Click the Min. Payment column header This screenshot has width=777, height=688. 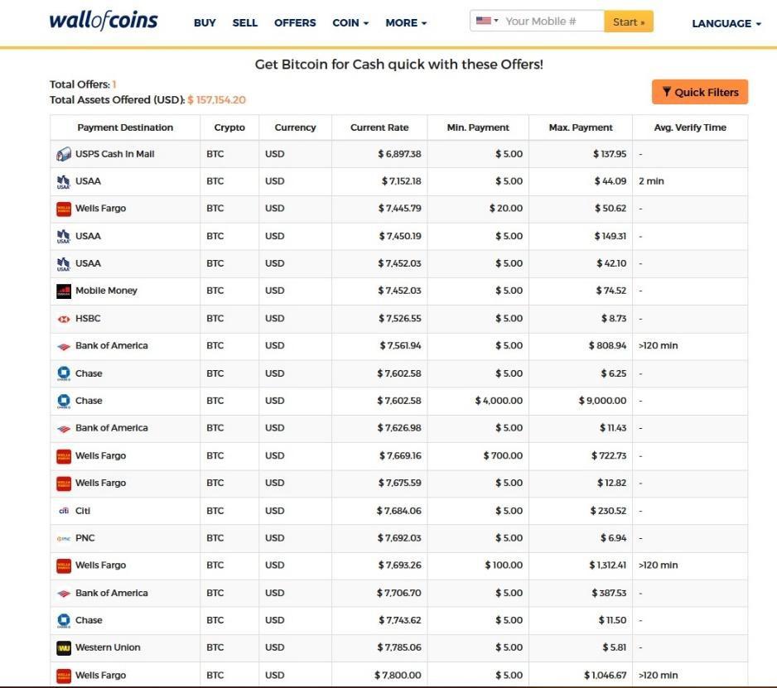478,127
